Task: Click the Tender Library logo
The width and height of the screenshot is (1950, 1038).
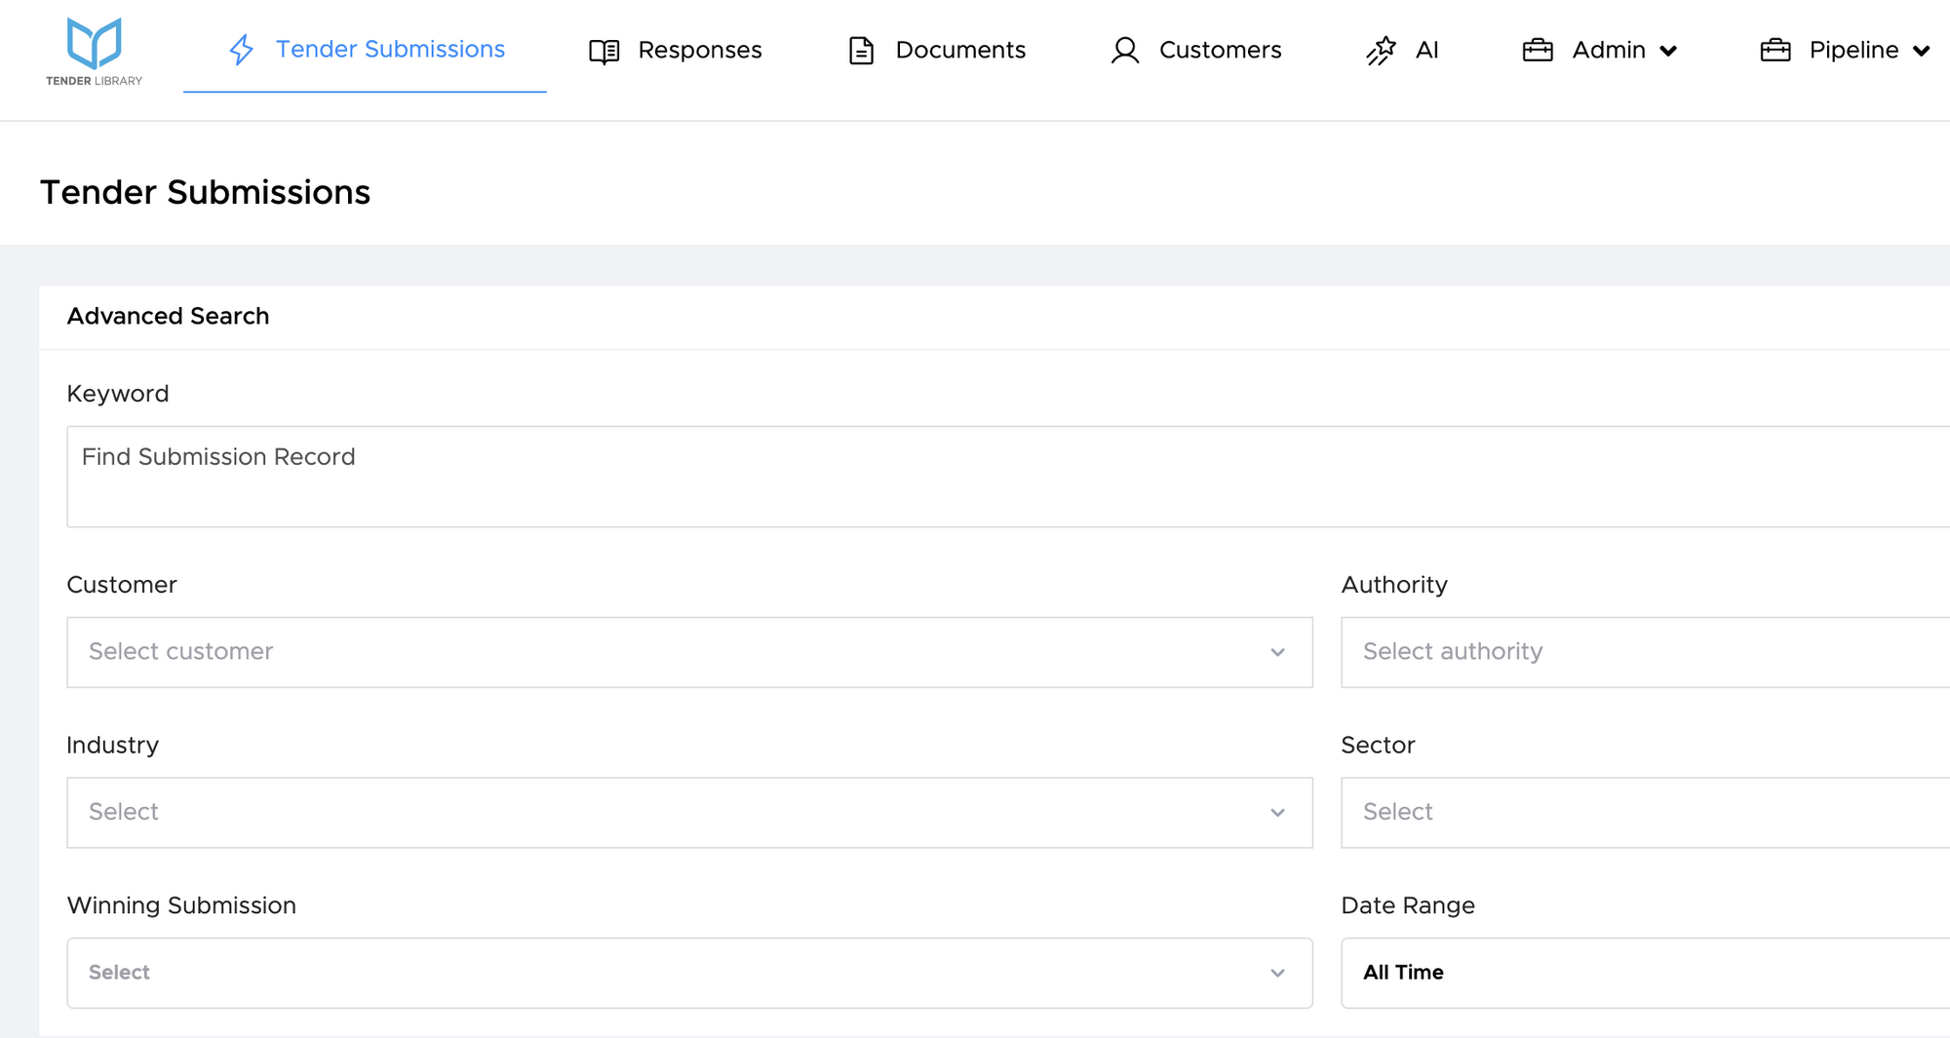Action: [x=94, y=52]
